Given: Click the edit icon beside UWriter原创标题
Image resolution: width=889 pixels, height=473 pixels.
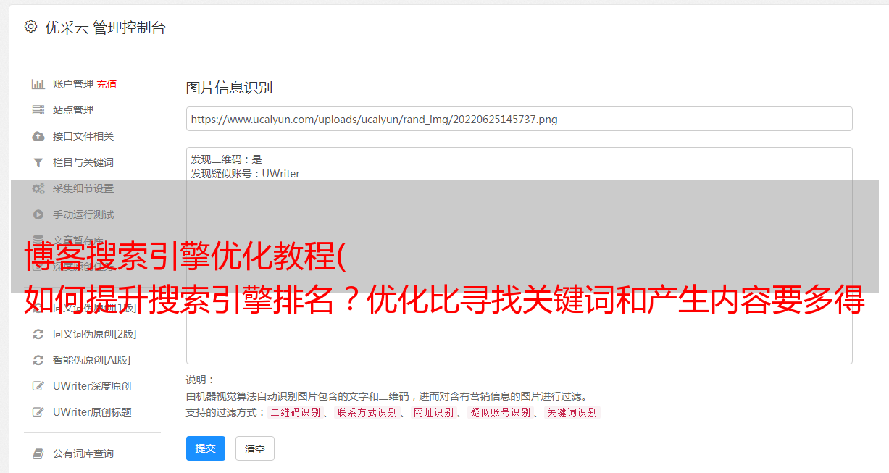Looking at the screenshot, I should 38,412.
